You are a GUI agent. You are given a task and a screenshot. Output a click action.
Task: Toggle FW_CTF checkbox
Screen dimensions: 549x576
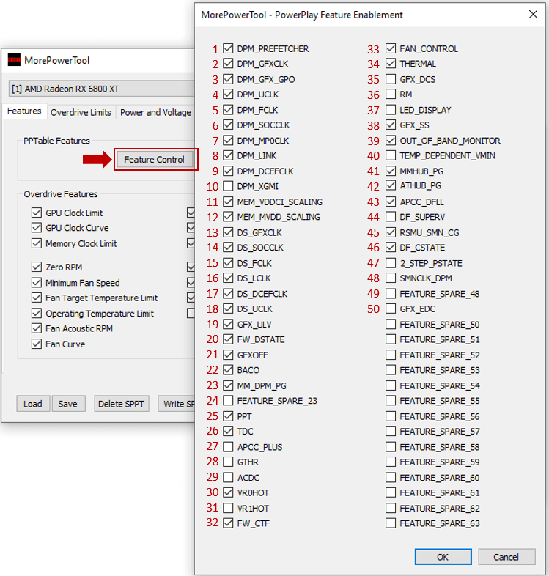[x=228, y=523]
